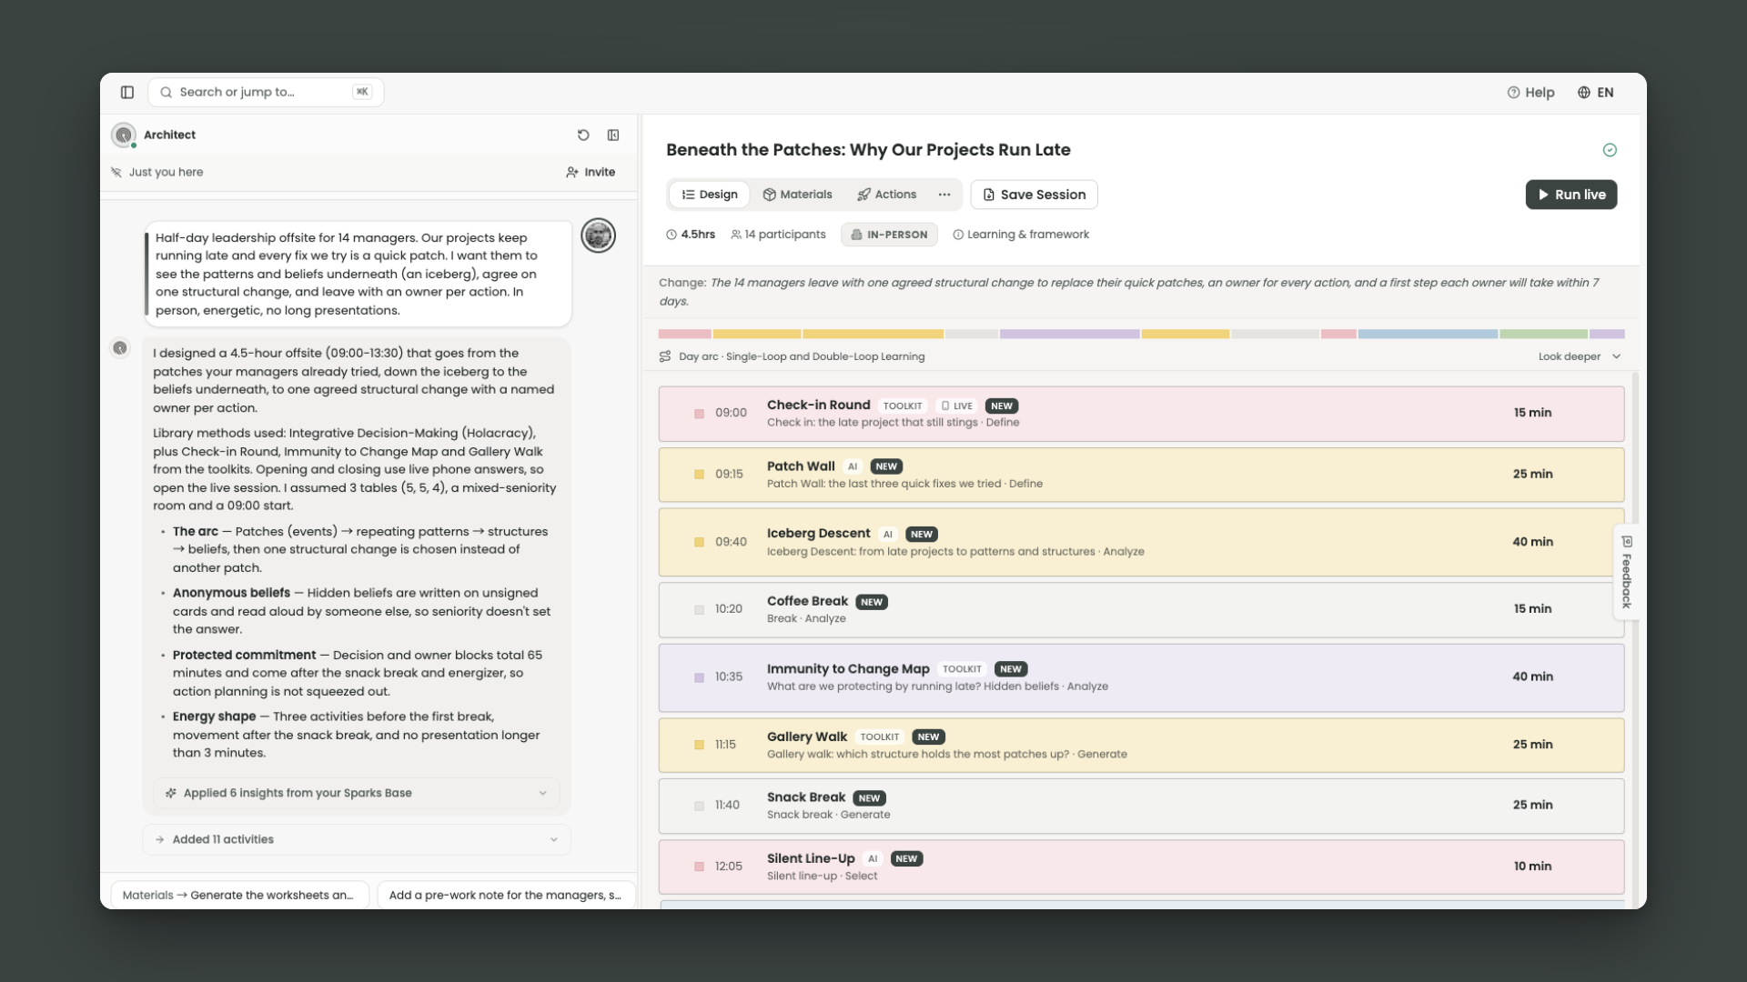Open Help via the question mark icon

click(1513, 93)
